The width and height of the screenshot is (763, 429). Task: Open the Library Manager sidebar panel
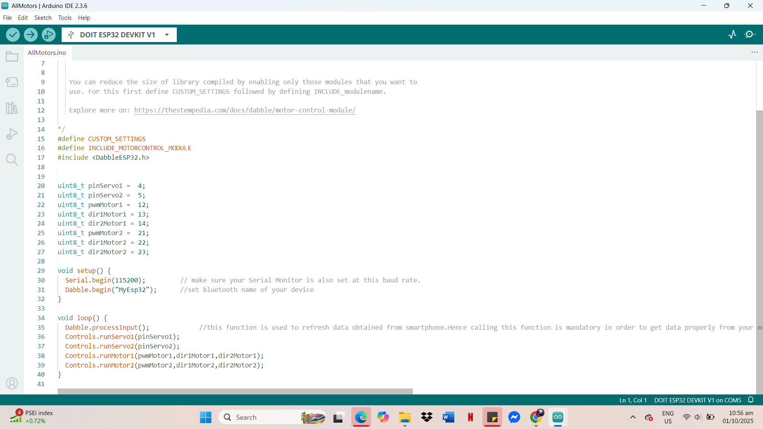click(12, 108)
